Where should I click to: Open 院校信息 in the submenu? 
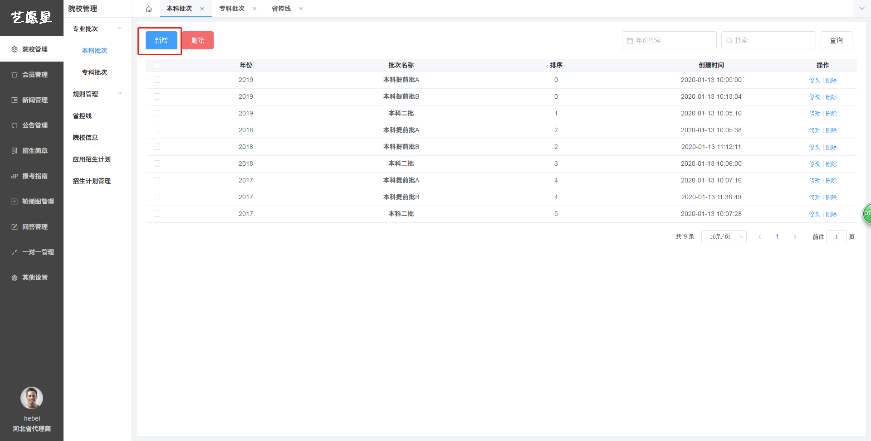pos(85,138)
